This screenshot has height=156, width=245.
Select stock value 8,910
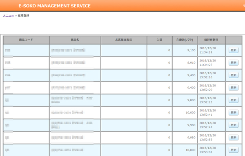coord(192,63)
